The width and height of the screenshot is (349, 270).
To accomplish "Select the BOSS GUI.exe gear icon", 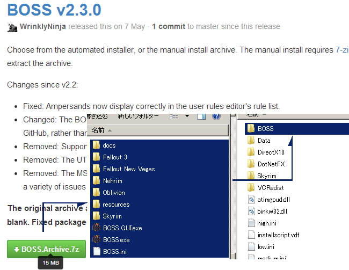I will pos(96,228).
